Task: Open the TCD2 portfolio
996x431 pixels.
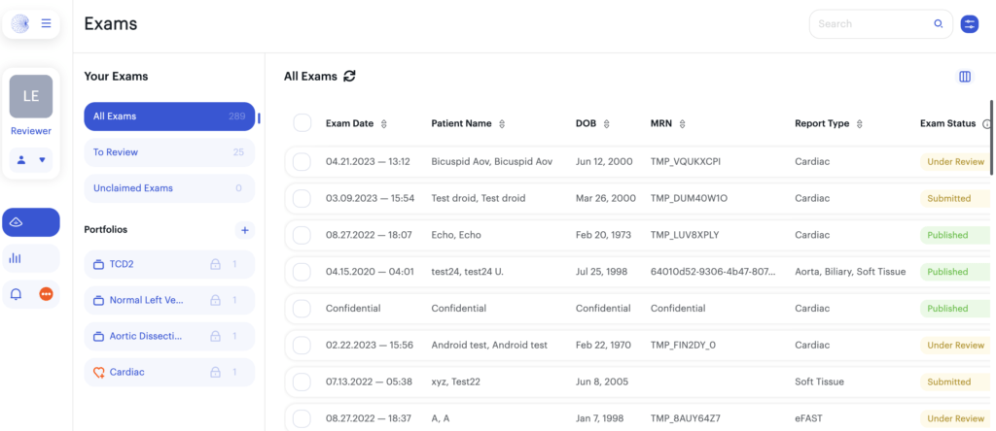Action: coord(169,264)
